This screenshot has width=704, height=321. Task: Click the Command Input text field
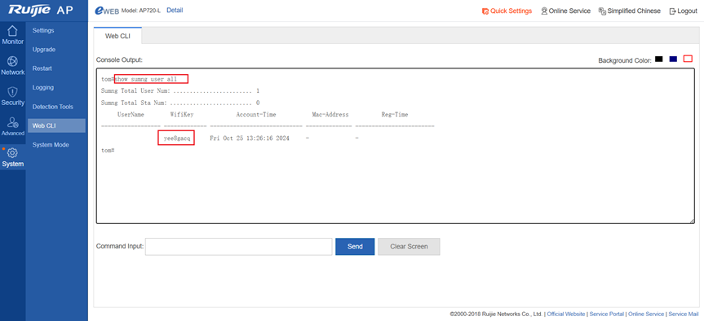[238, 247]
